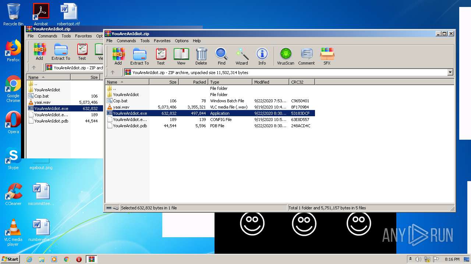Open Windows Explorer from the taskbar

(42, 259)
